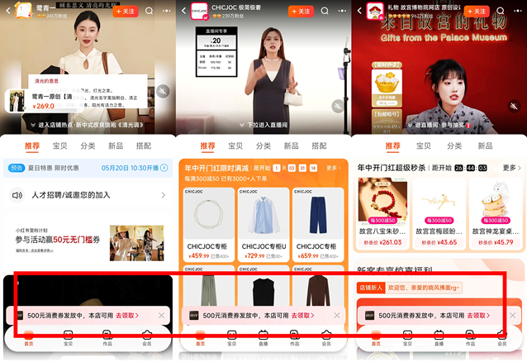The height and width of the screenshot is (362, 527).
Task: Open search in the 鹭青 shop header
Action: tap(149, 11)
